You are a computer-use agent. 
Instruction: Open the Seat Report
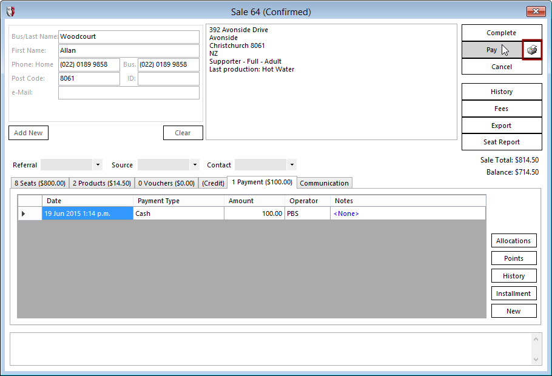(x=502, y=142)
